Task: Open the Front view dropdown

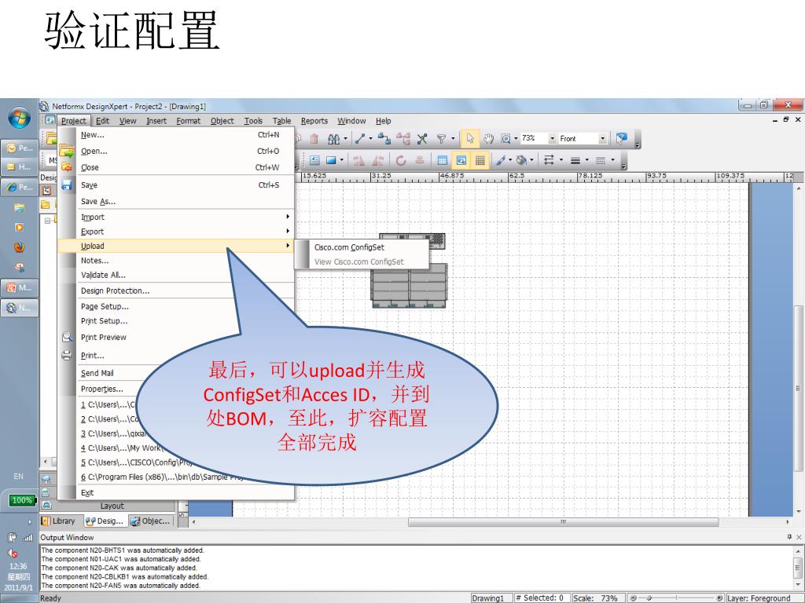Action: pos(603,138)
